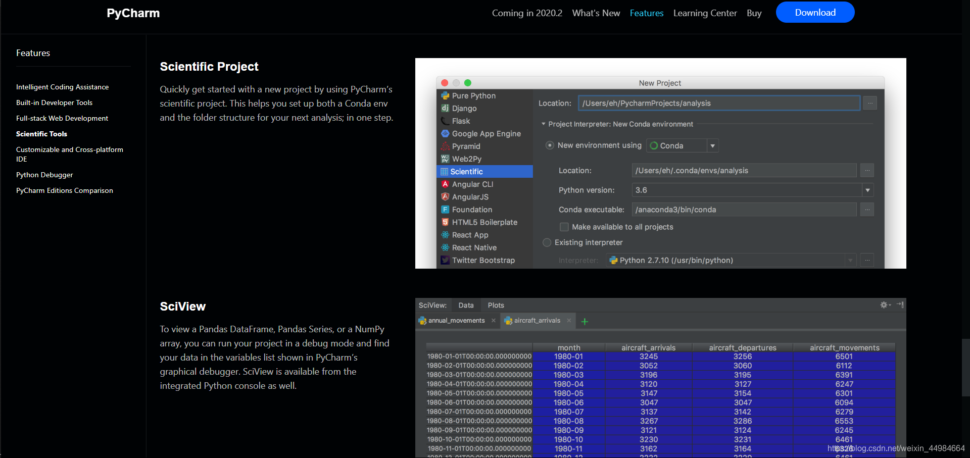This screenshot has height=458, width=970.
Task: Sort by aircraft_departures column header
Action: pos(742,347)
